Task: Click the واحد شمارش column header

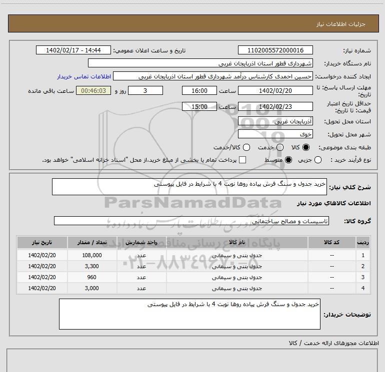Action: coord(141,243)
